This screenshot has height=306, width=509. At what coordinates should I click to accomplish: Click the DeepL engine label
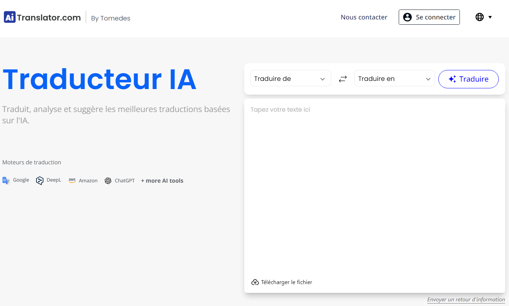54,180
